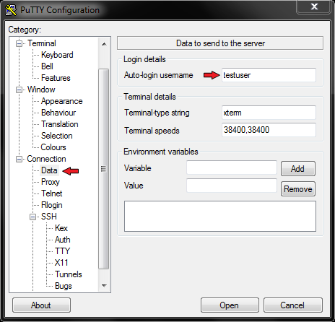335x322 pixels.
Task: Click the category tree scroll down arrow
Action: point(104,286)
